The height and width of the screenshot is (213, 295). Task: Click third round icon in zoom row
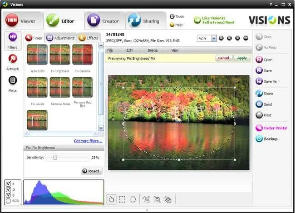click(x=238, y=38)
